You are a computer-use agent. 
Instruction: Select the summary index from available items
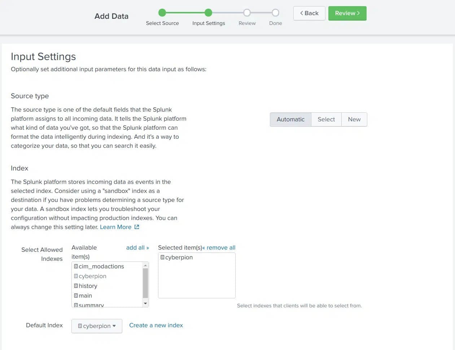click(x=91, y=305)
